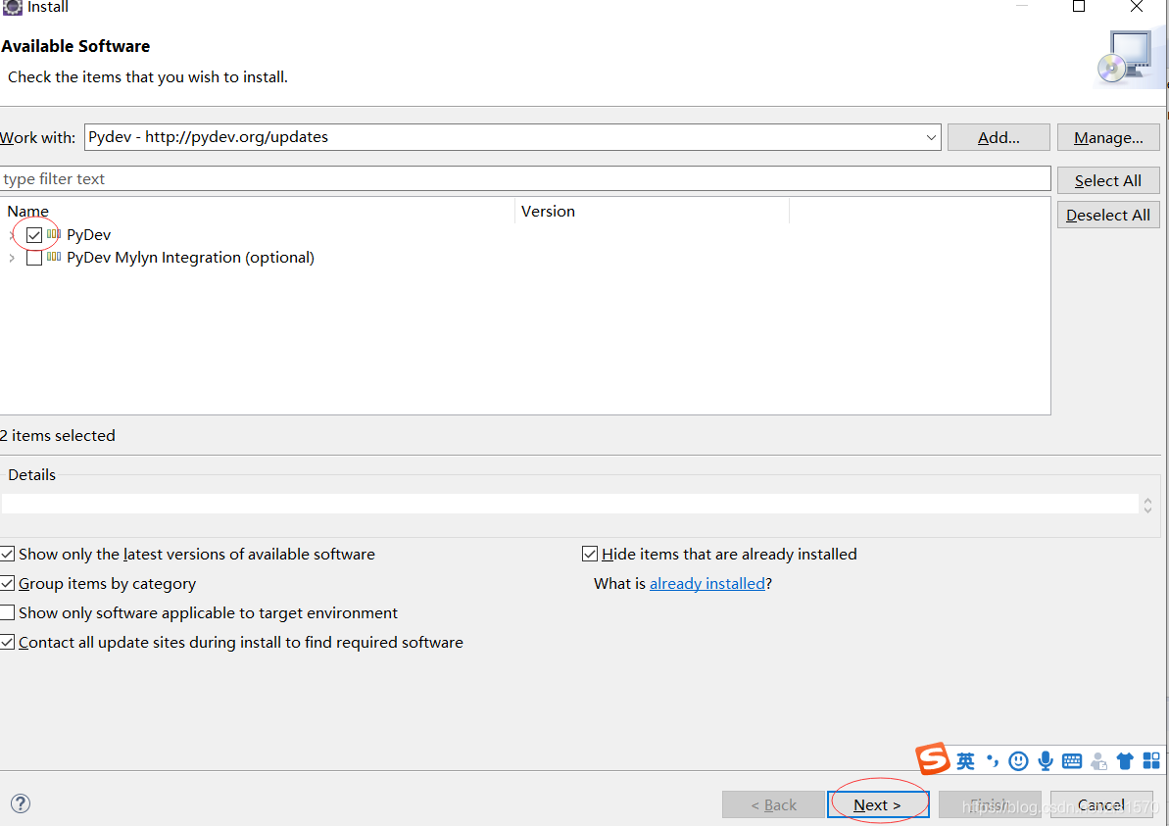Click the PyDev feature category icon

54,234
